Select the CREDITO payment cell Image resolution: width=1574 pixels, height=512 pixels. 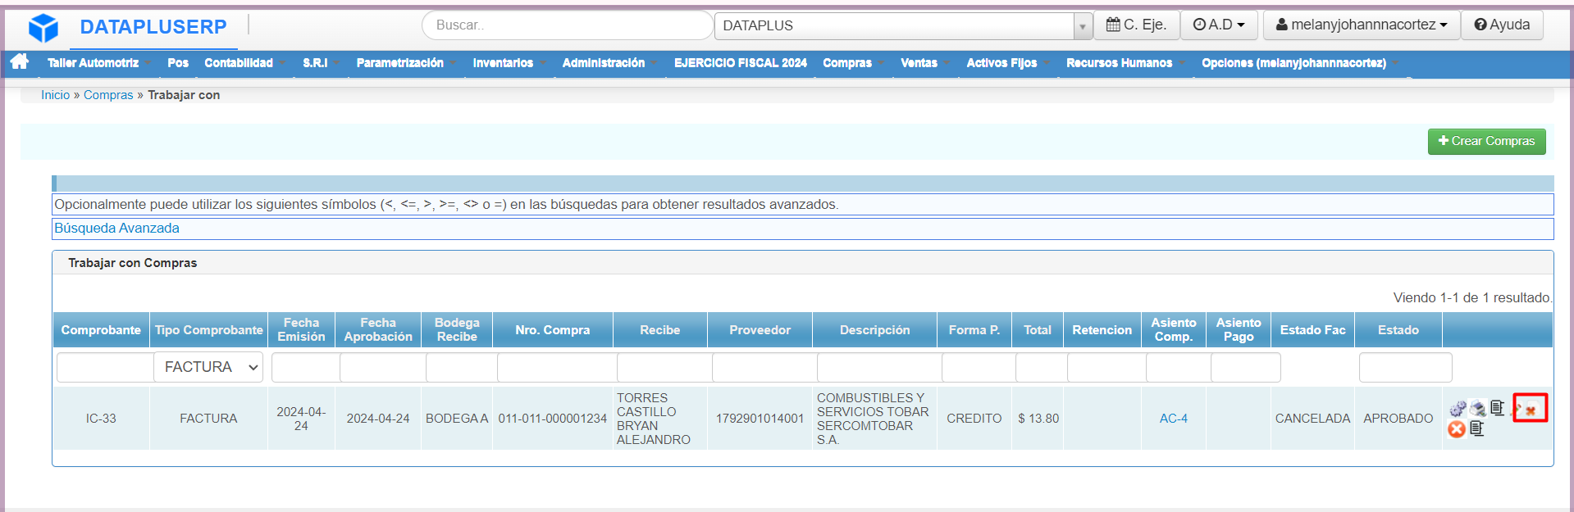coord(974,419)
